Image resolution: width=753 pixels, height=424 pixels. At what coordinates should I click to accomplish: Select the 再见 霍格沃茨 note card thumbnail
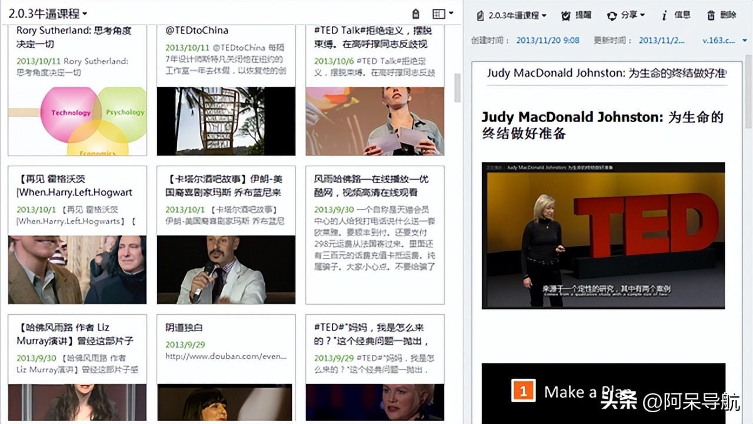(x=77, y=270)
